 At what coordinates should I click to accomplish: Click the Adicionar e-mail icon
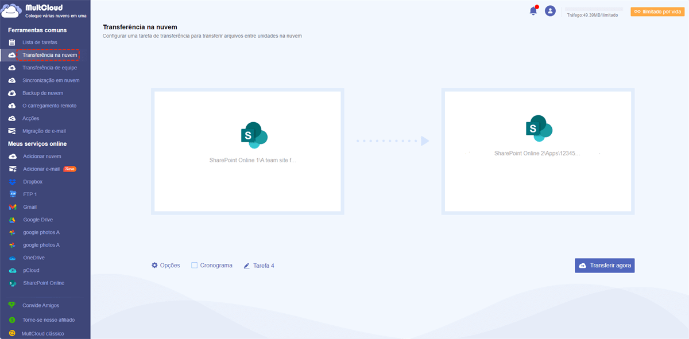click(x=13, y=169)
